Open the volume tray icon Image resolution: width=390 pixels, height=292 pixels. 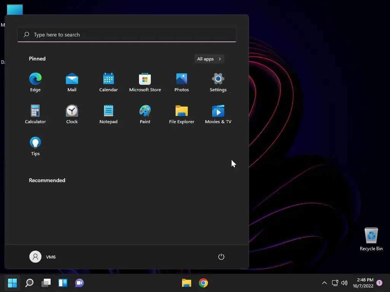[344, 283]
